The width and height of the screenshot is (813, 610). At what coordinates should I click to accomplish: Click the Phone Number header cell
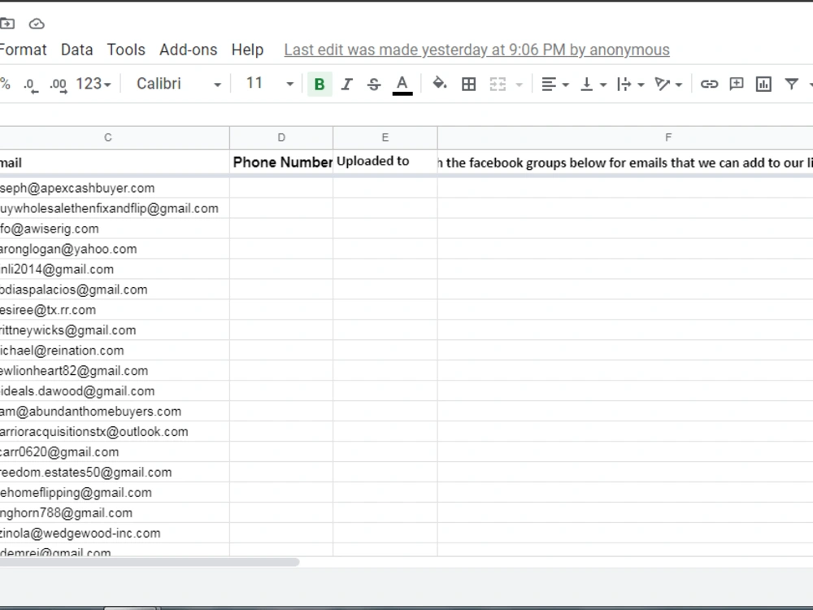click(281, 163)
